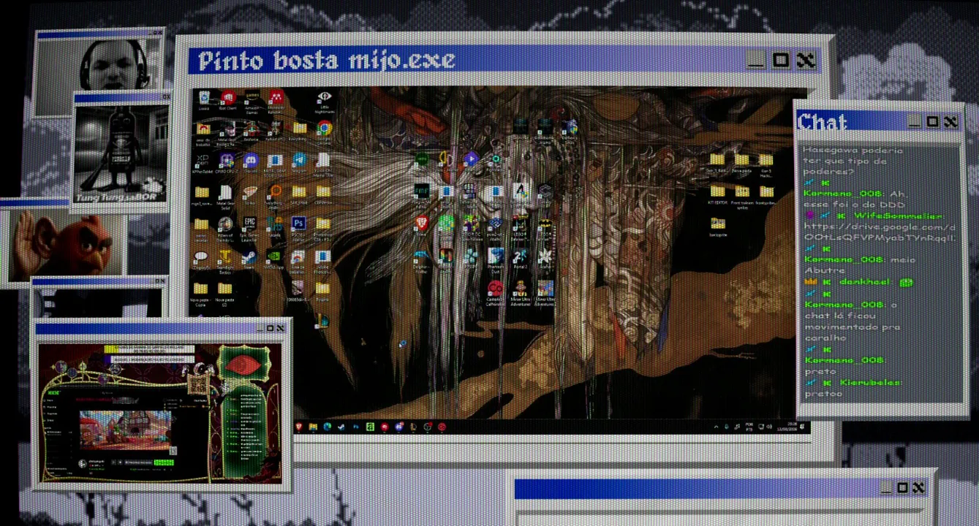Open the NVIDIA app desktop shortcut
This screenshot has width=979, height=526.
coord(275,259)
